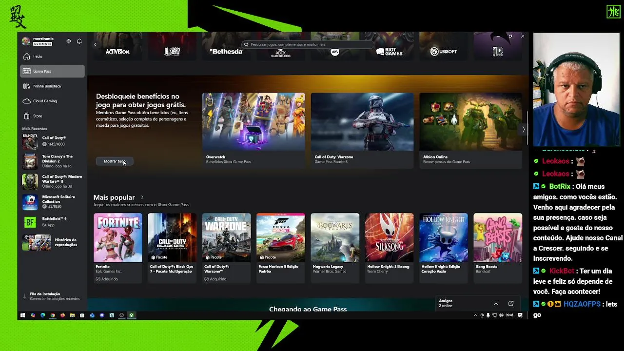Open moreiramix profile avatar
The height and width of the screenshot is (351, 624).
(26, 41)
